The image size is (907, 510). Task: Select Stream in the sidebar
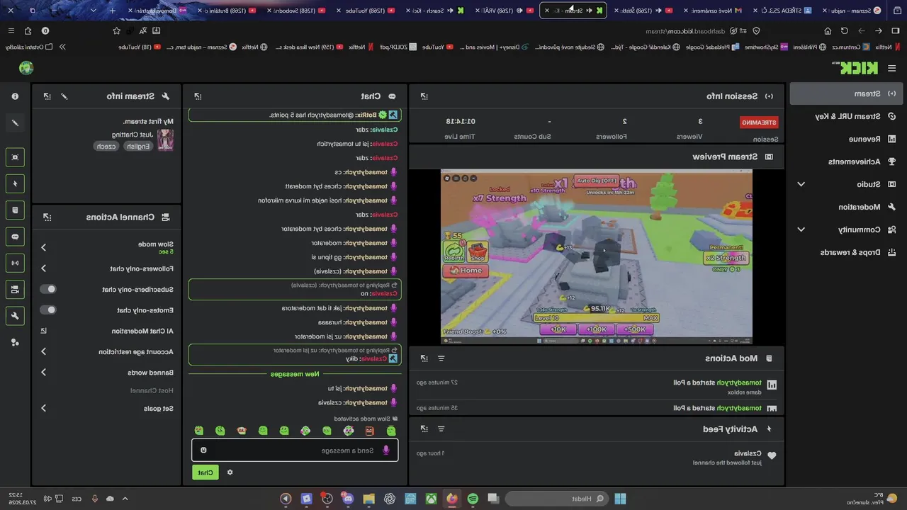[846, 93]
